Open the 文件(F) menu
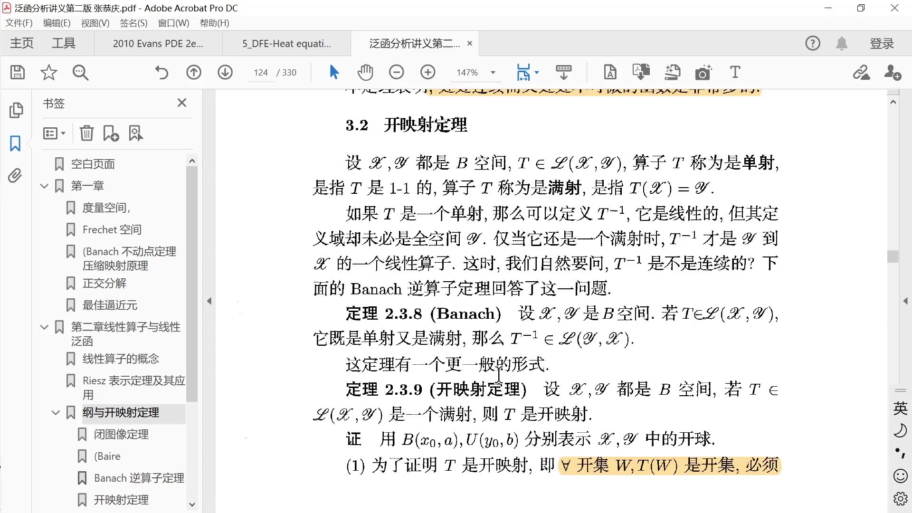This screenshot has height=513, width=912. pos(19,23)
